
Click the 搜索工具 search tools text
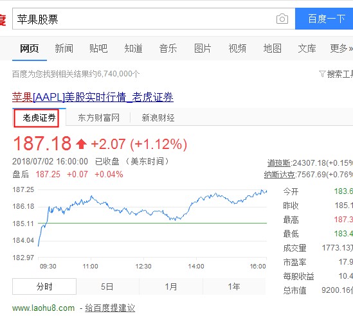tap(340, 74)
